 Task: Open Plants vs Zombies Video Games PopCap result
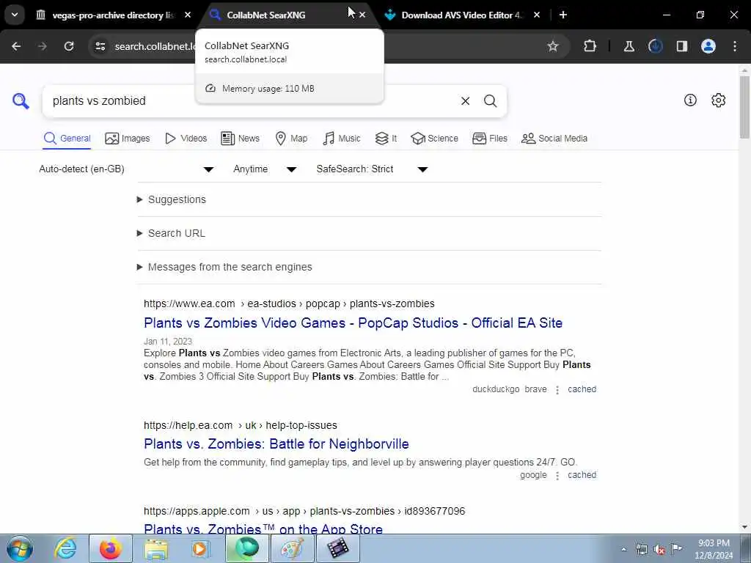(x=353, y=323)
